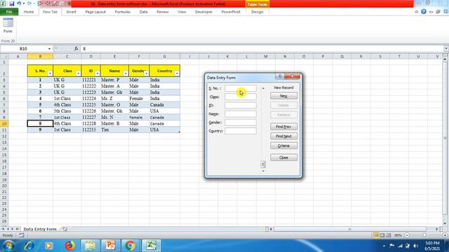Open the Country column filter dropdown
The image size is (449, 252).
[x=177, y=73]
